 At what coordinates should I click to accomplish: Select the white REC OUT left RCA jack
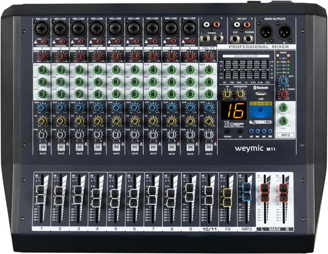click(236, 25)
